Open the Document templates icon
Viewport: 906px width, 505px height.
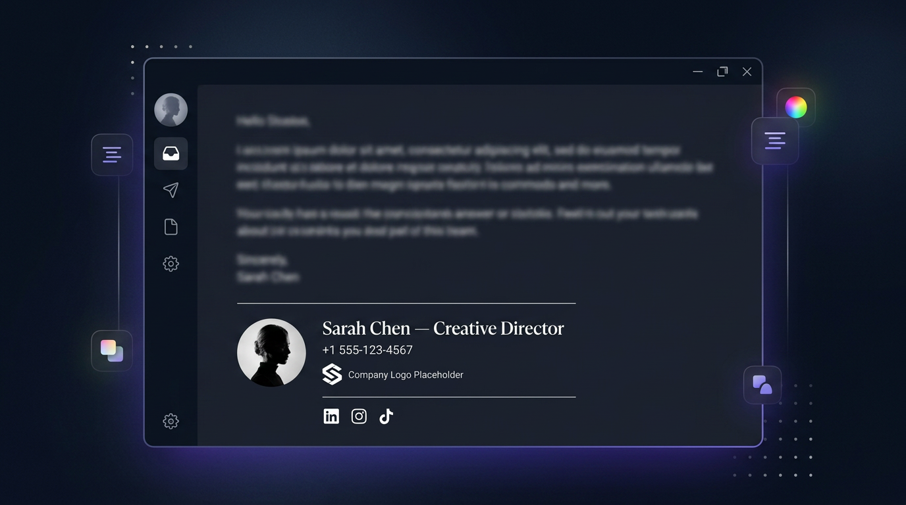point(171,226)
